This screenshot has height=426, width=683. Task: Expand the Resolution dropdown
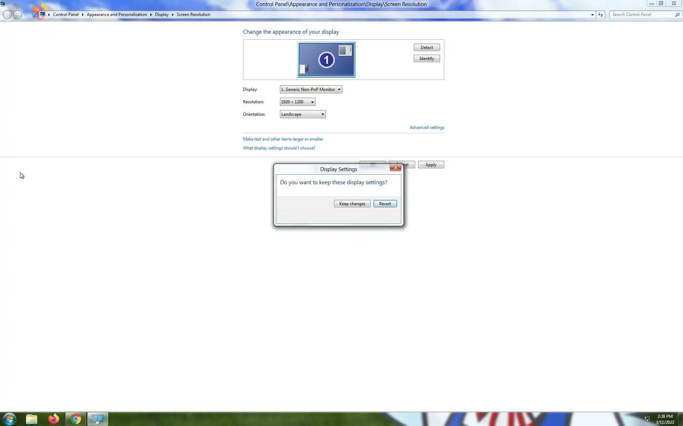(x=297, y=102)
